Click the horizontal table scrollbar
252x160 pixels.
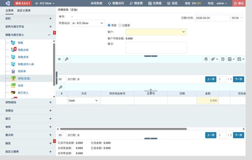(x=123, y=129)
